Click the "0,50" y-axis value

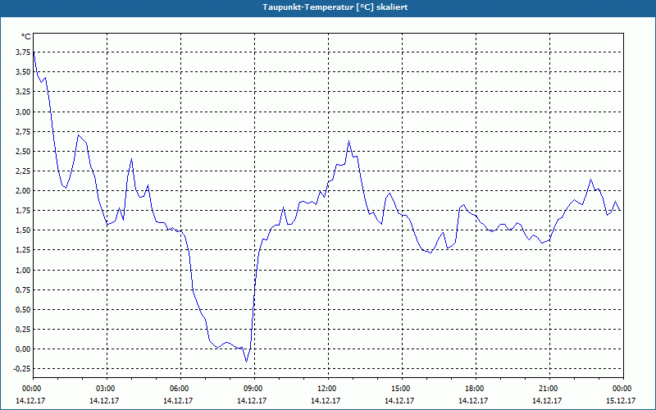[x=24, y=310]
